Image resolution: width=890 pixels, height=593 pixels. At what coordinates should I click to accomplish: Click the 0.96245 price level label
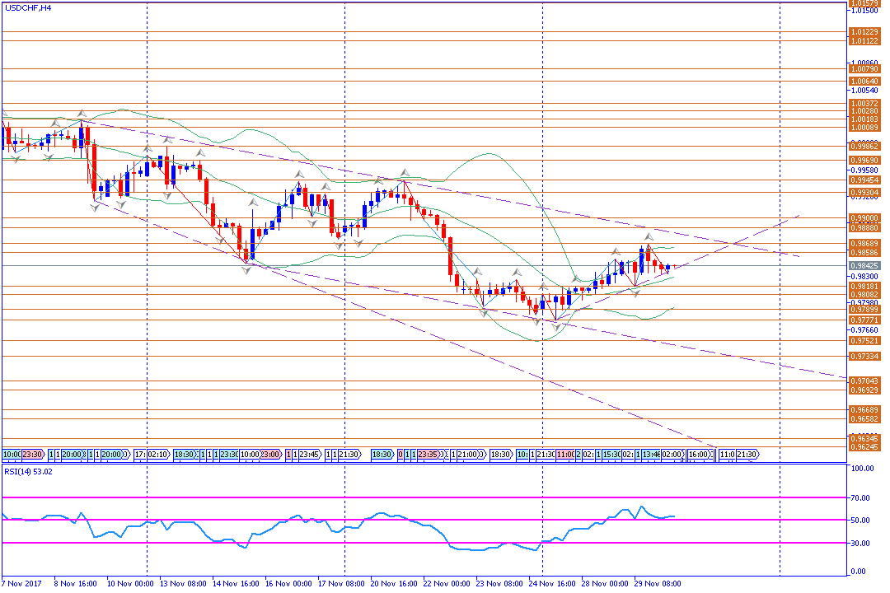tap(864, 447)
